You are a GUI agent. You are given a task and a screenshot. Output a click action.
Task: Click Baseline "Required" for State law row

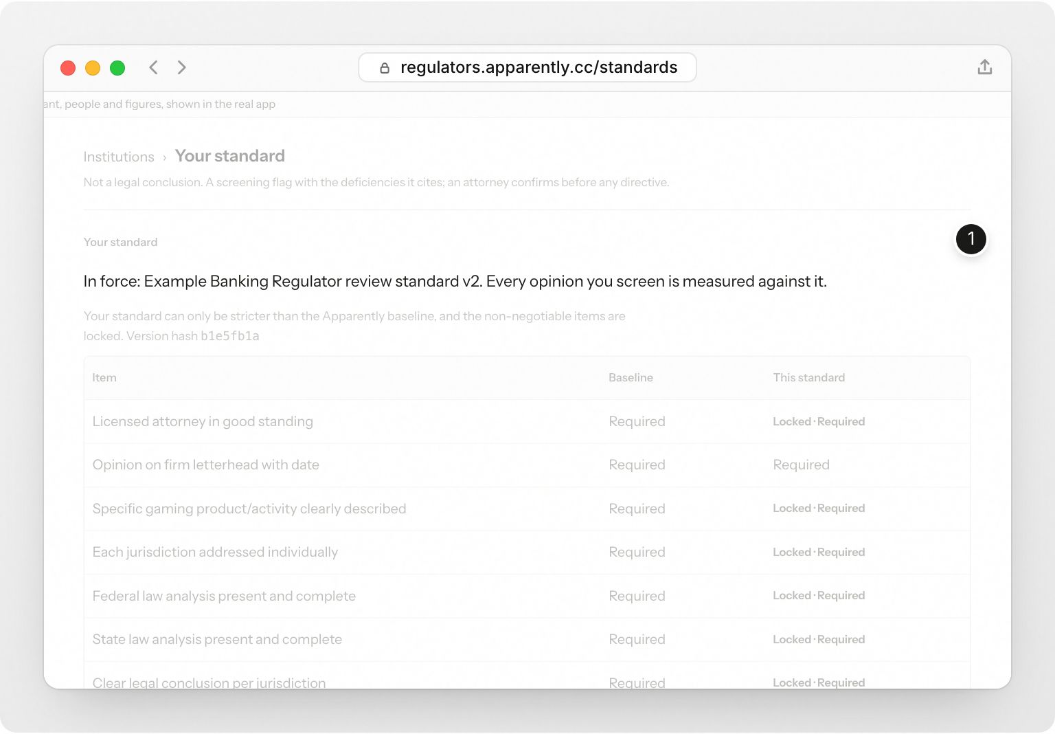coord(637,640)
